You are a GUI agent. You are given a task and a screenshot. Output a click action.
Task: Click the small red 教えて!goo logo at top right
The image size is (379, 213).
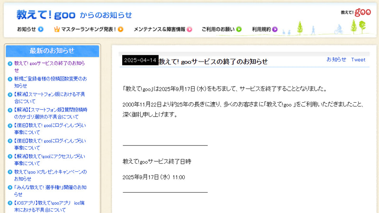tap(356, 12)
